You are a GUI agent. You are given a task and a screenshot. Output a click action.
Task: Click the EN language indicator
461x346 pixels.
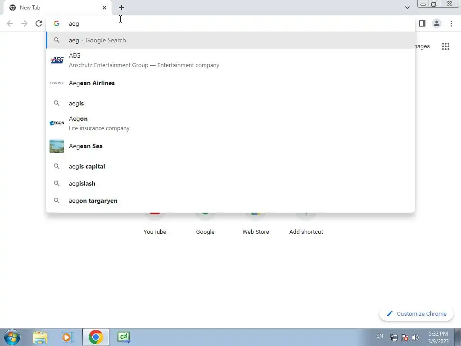pyautogui.click(x=380, y=336)
